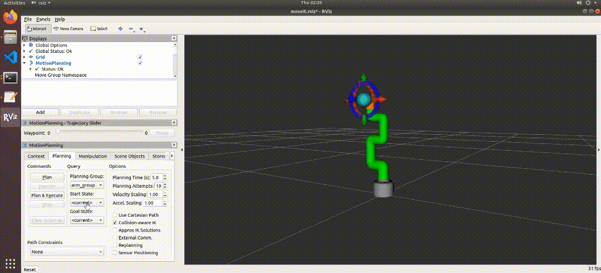Toggle the Grid display checkbox

coord(140,57)
